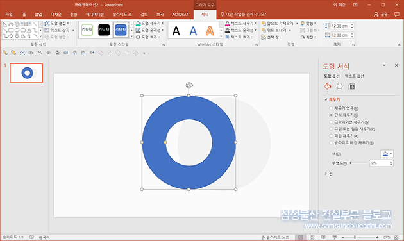Select 그라데이션 채우기 (Gradient fill) radio button

[331, 122]
